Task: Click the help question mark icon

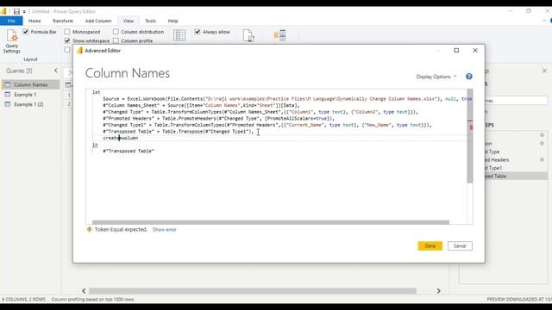Action: [x=469, y=77]
